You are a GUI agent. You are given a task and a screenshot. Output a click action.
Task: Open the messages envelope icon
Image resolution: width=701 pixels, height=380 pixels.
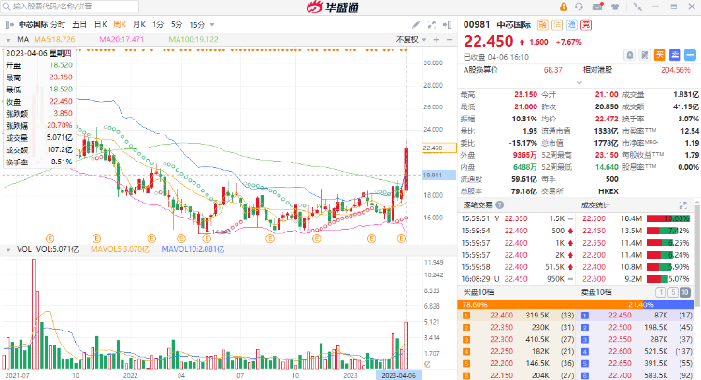(x=597, y=7)
